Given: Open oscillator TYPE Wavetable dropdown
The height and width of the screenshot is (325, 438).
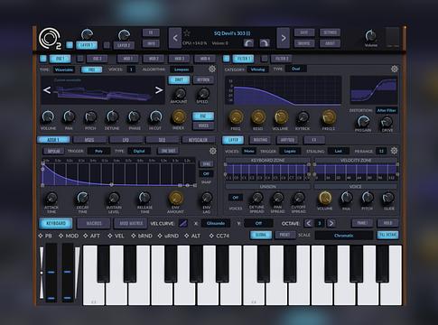Looking at the screenshot, I should tap(64, 70).
